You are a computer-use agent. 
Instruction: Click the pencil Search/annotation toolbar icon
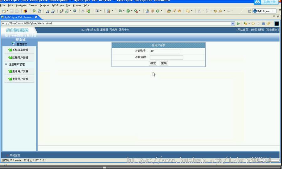(174, 11)
